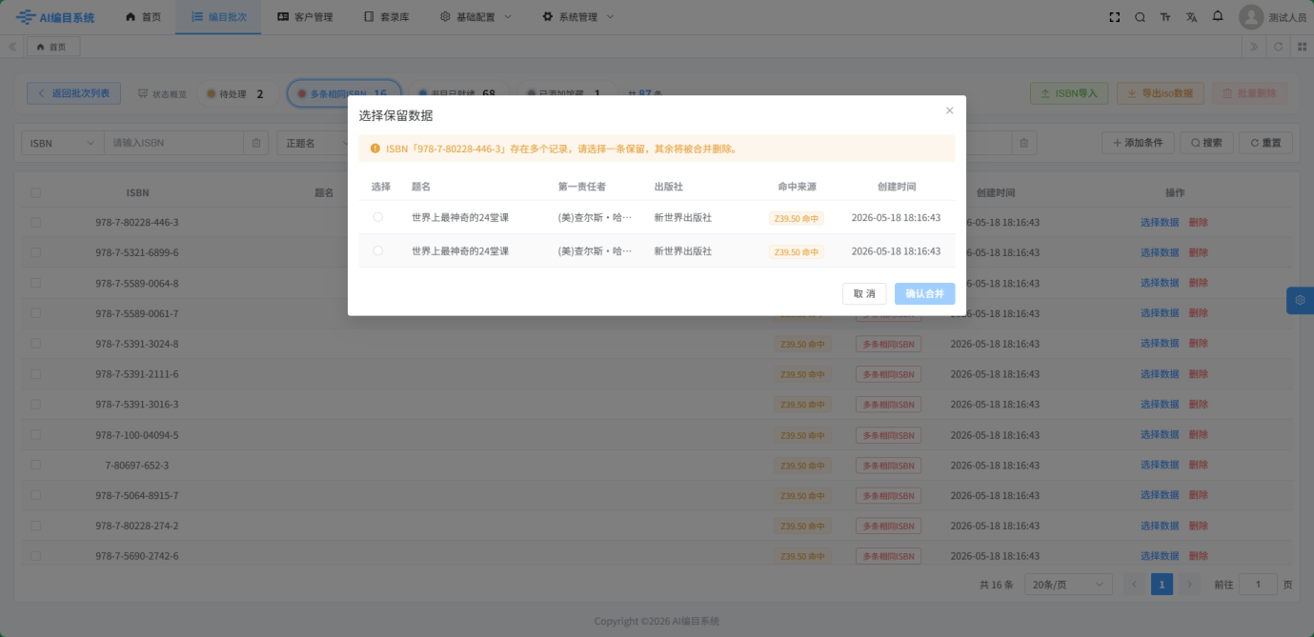Click the 请输入ISBN input field
1314x637 pixels.
click(174, 143)
